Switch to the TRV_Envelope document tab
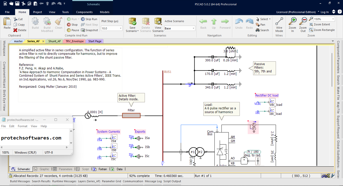This screenshot has height=186, width=343. (x=74, y=41)
